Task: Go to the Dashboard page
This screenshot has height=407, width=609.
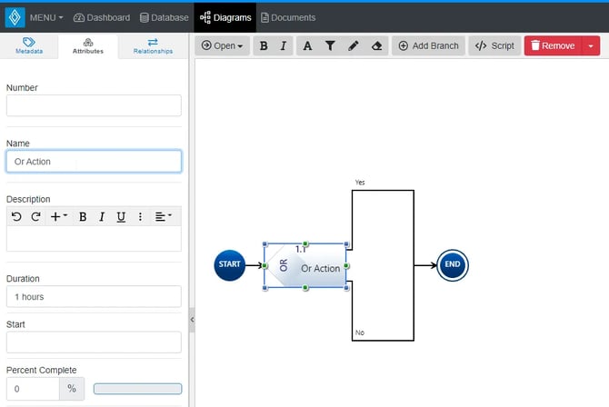Action: 102,17
